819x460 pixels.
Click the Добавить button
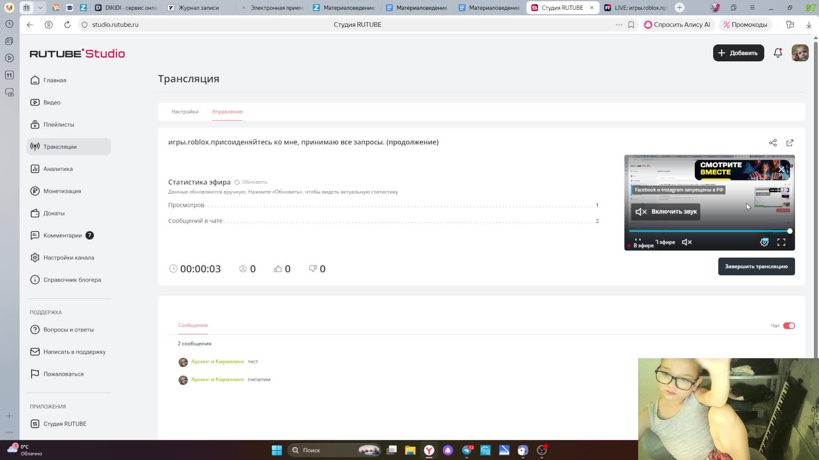(x=738, y=53)
